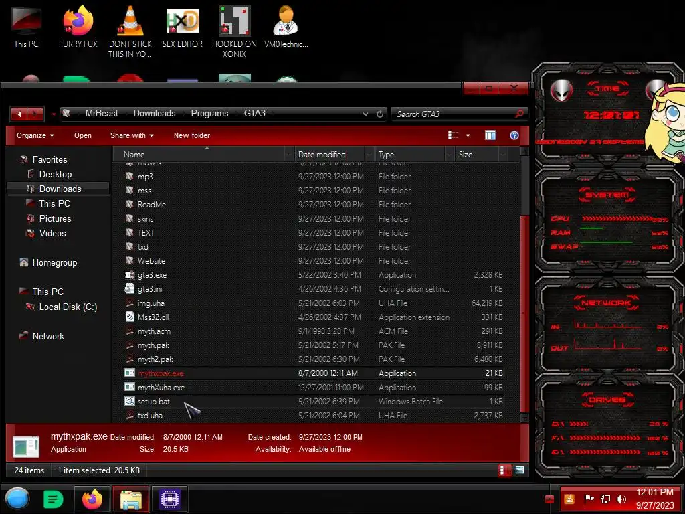Click GTA3 breadcrumb segment
The width and height of the screenshot is (685, 514).
tap(255, 114)
